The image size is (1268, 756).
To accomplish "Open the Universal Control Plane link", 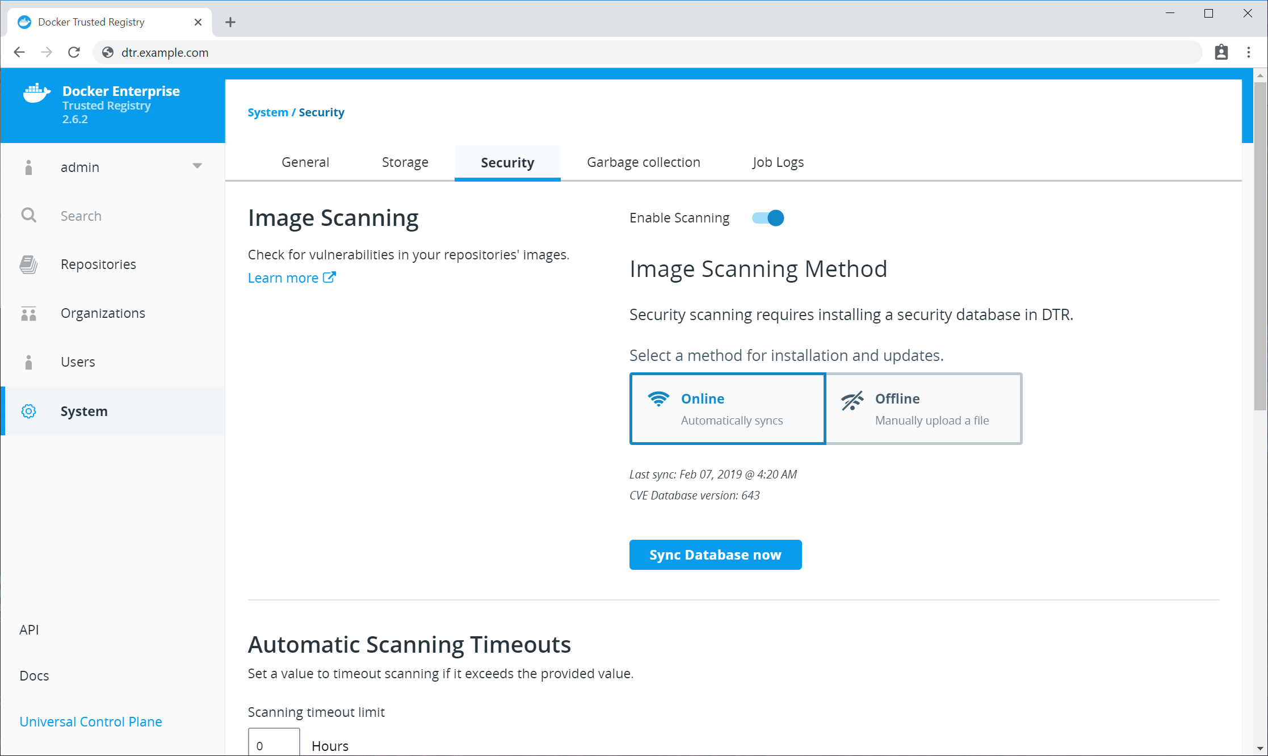I will 91,721.
